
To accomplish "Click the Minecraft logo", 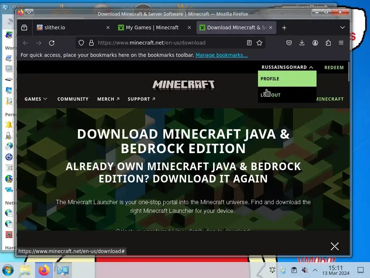I will point(184,85).
